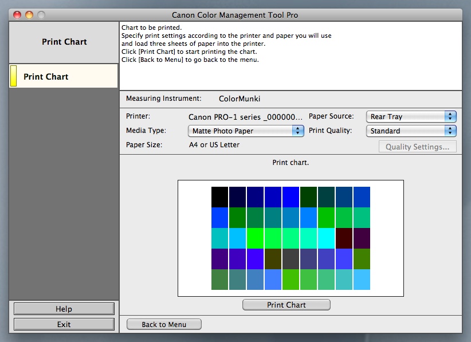Open Help from the sidebar
Viewport: 471px width, 342px height.
pos(64,309)
